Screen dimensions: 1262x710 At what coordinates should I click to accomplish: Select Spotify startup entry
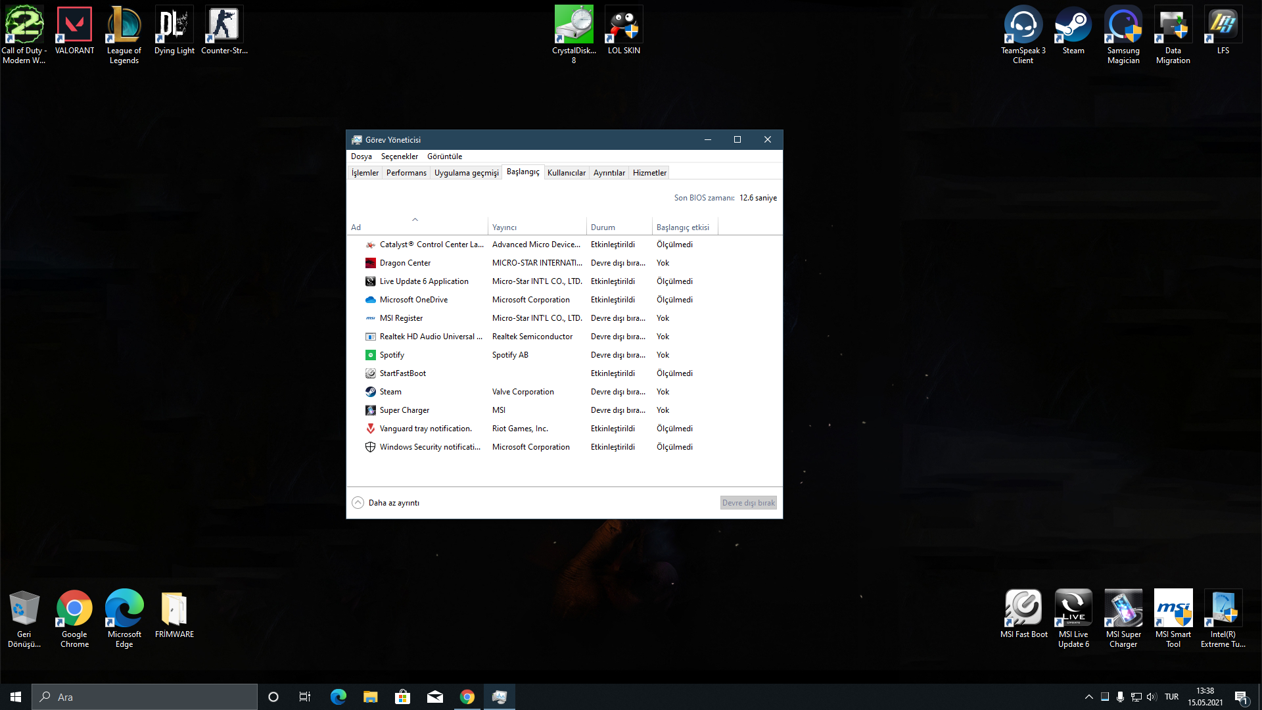tap(564, 355)
